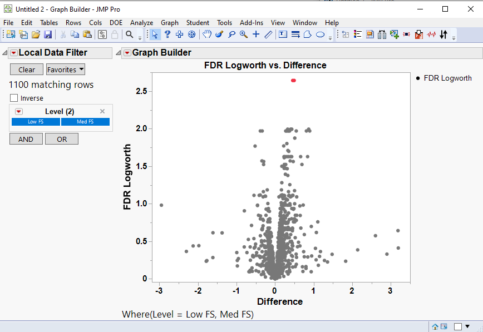
Task: Select the Grabber hand tool
Action: [207, 34]
